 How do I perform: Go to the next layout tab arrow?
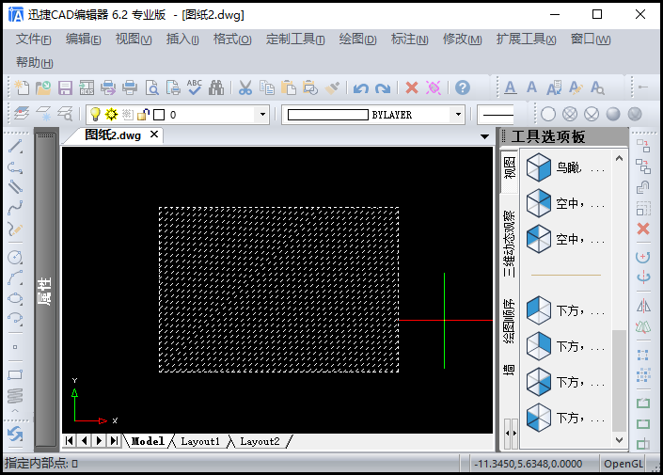[x=99, y=441]
